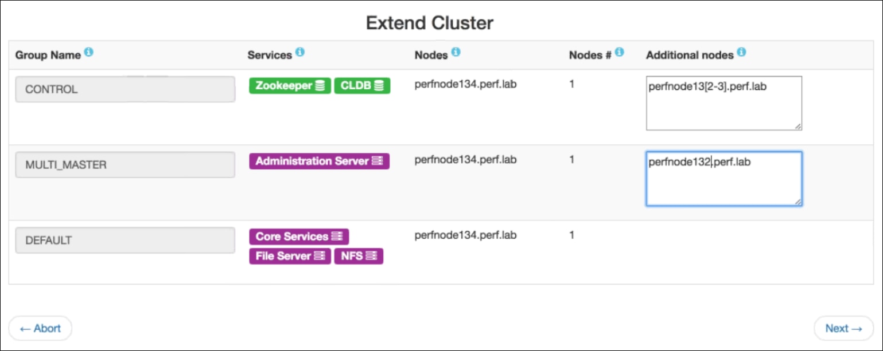
Task: Click info icon next to Nodes # header
Action: tap(619, 52)
